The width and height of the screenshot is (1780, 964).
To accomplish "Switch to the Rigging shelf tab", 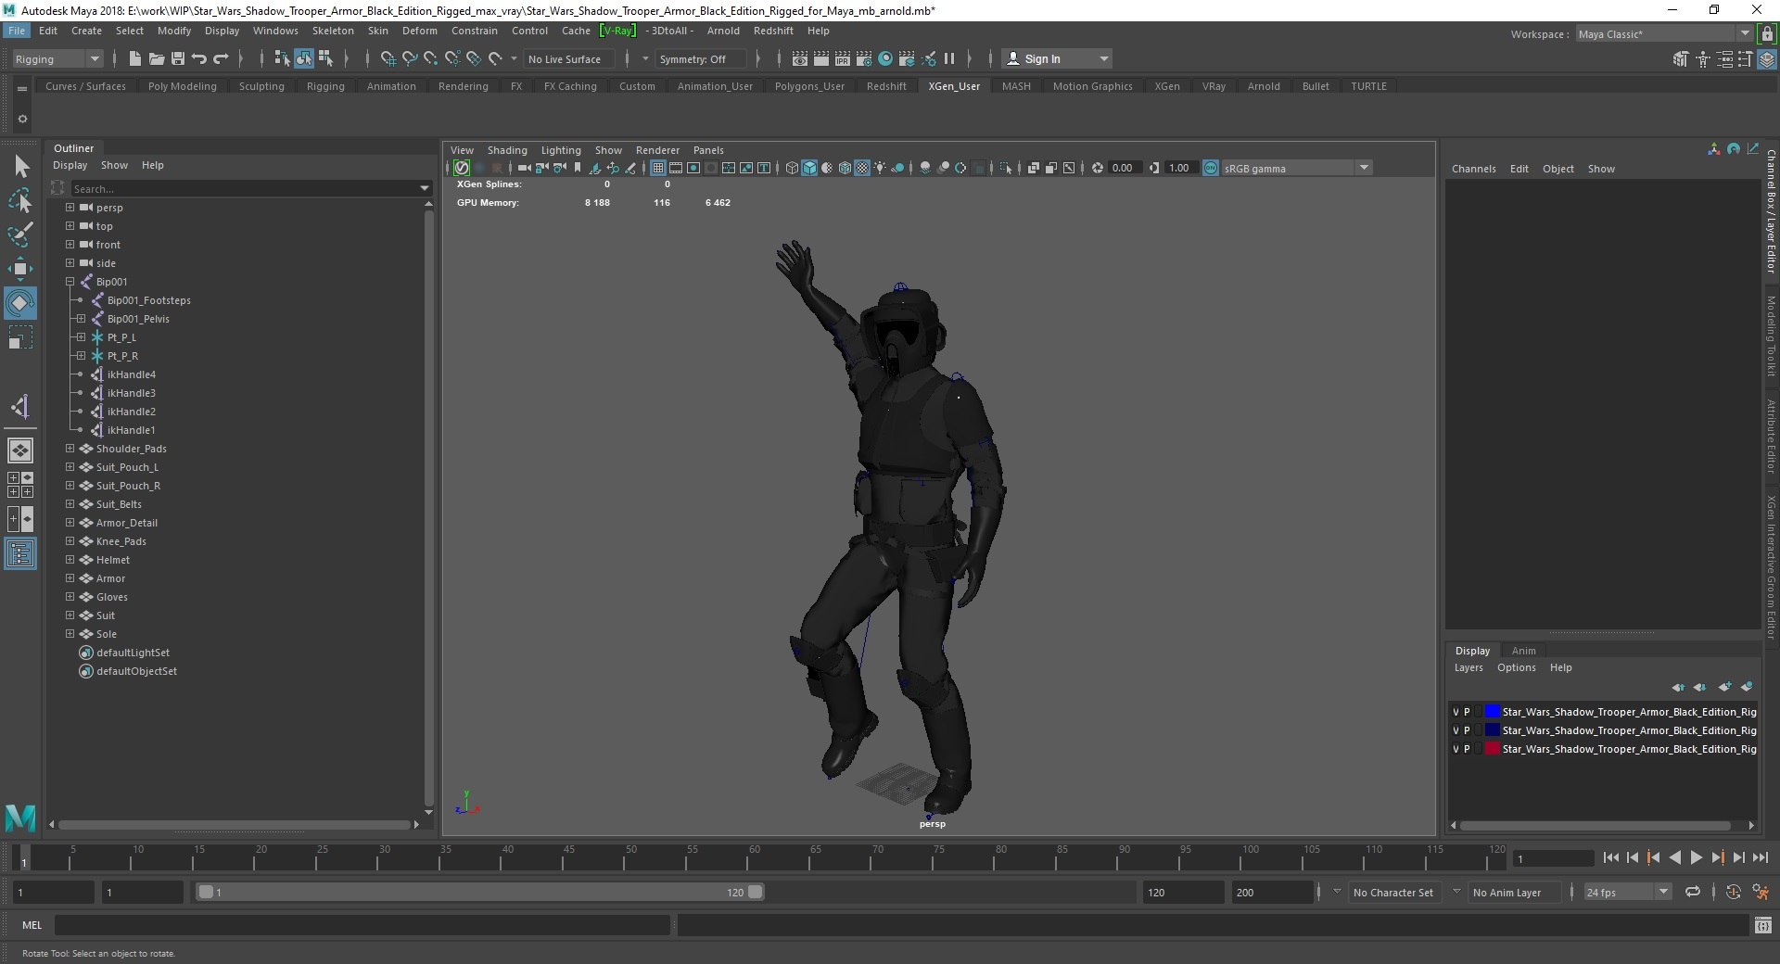I will pos(325,86).
